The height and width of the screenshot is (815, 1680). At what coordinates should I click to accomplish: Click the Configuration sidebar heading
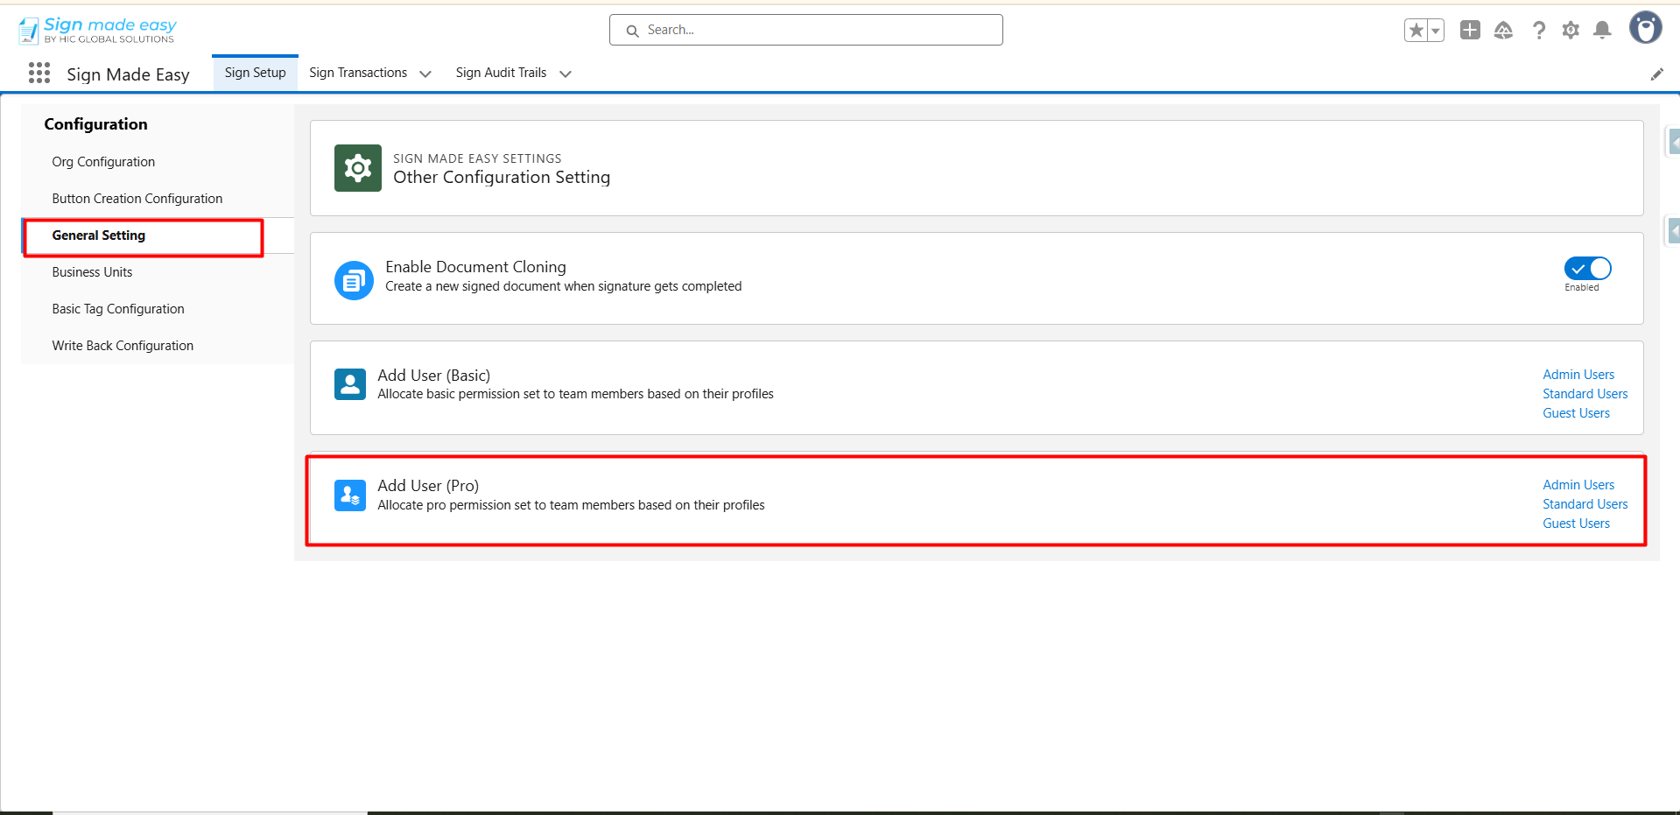(x=96, y=124)
